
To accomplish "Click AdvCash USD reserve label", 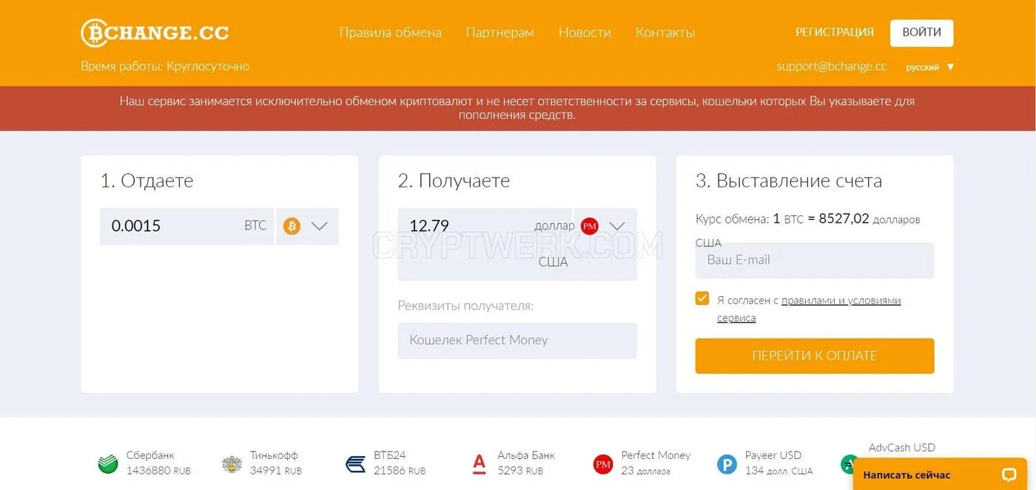I will [x=902, y=448].
